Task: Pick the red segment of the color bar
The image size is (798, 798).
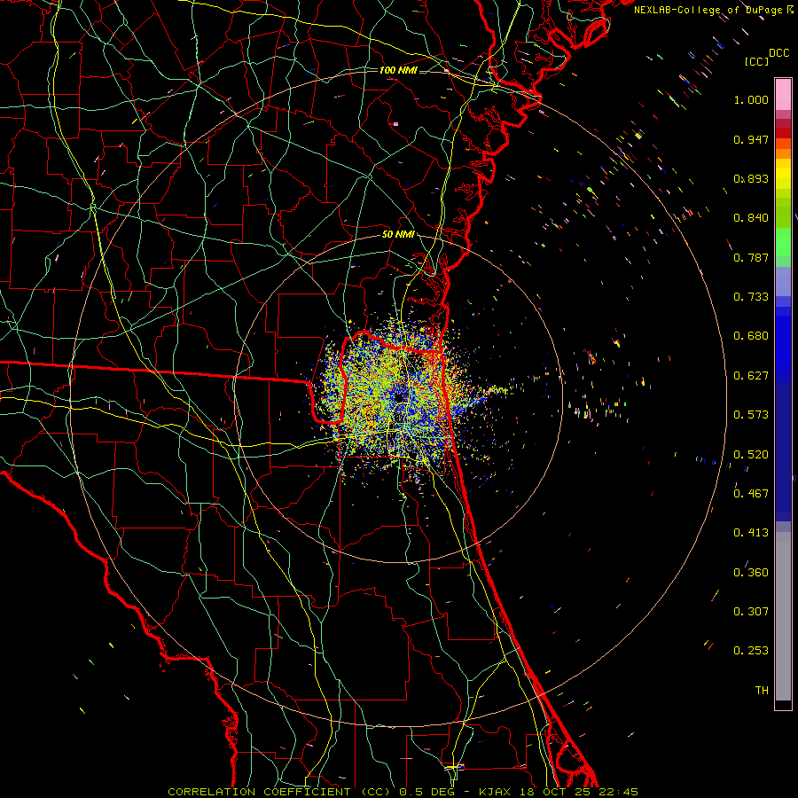Action: point(783,132)
